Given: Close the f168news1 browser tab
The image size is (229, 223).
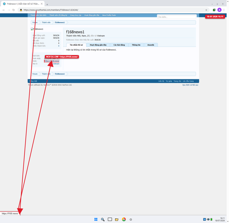Looking at the screenshot, I should coord(42,4).
